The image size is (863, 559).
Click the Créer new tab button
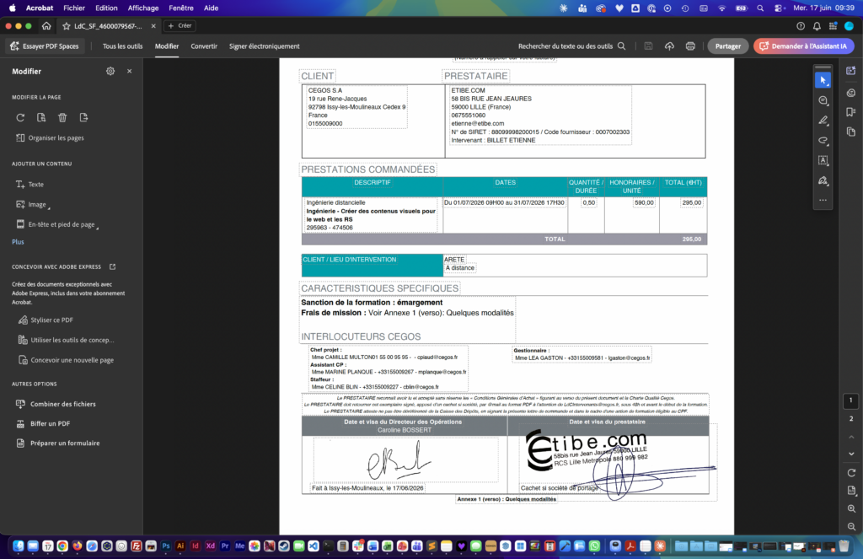pos(180,26)
